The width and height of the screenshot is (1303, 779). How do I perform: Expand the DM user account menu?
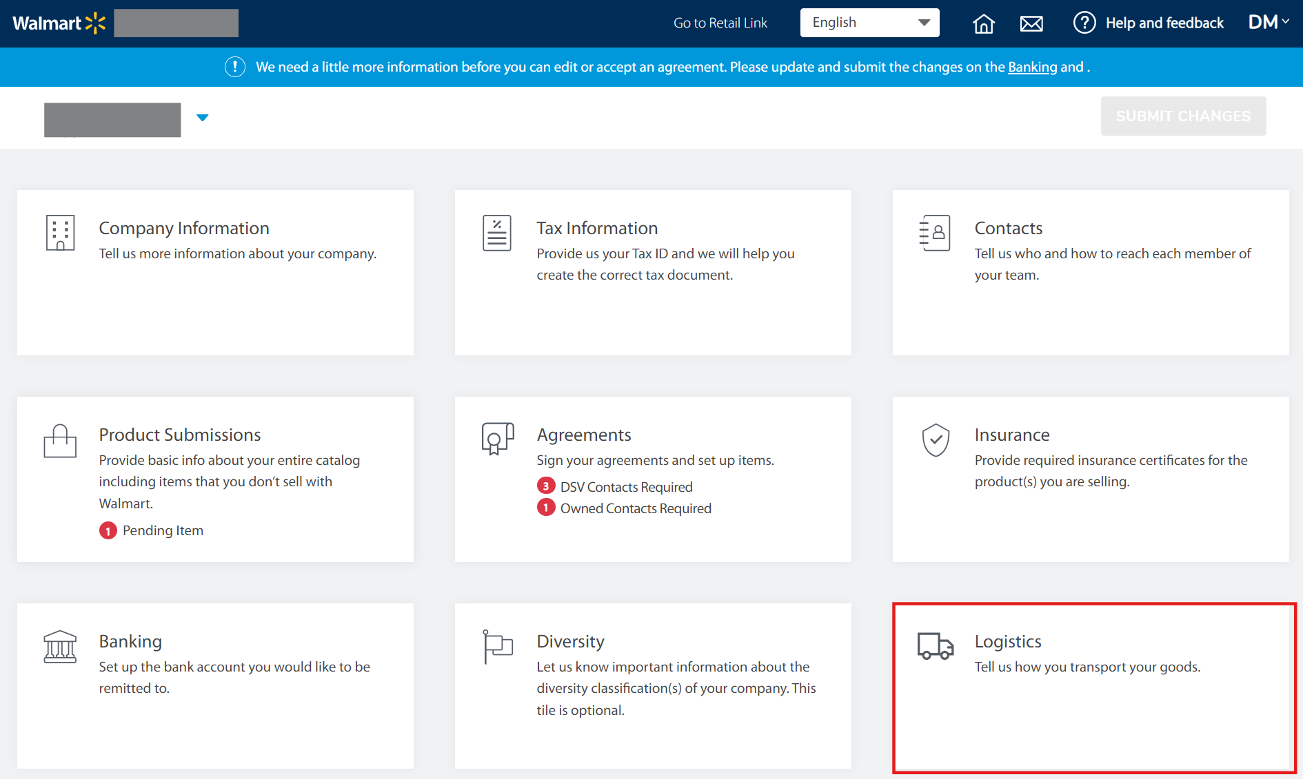point(1268,23)
